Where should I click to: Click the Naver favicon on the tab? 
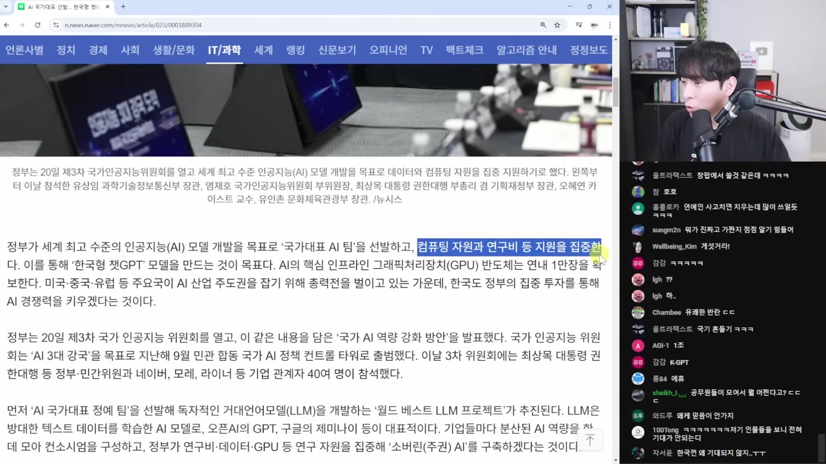coord(22,7)
